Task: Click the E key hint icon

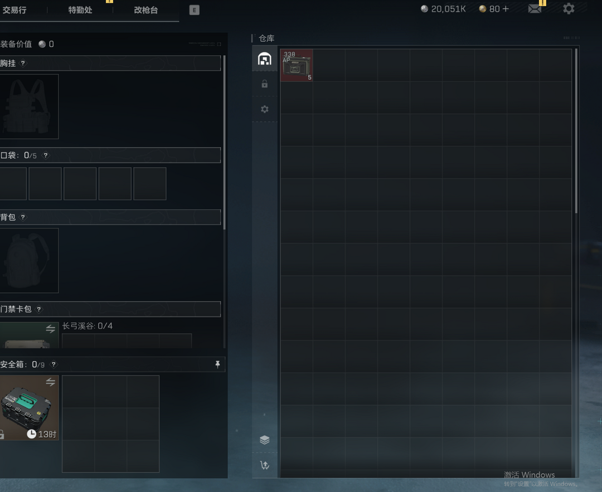Action: [x=195, y=10]
